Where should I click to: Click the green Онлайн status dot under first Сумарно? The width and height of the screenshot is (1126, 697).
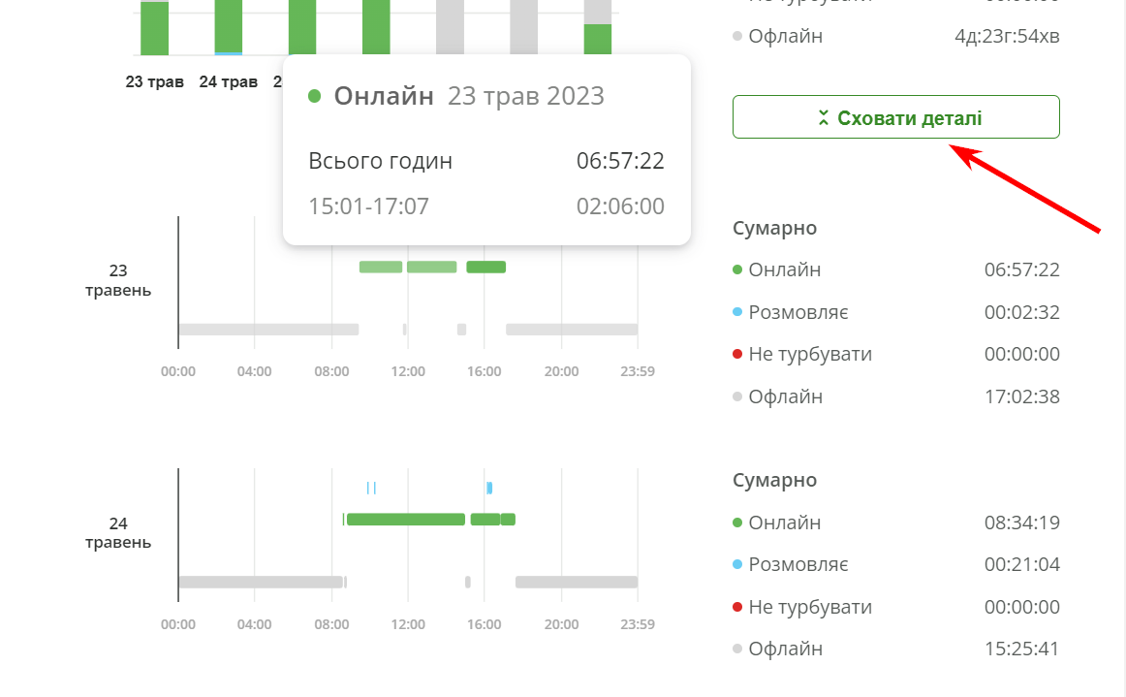pyautogui.click(x=738, y=269)
